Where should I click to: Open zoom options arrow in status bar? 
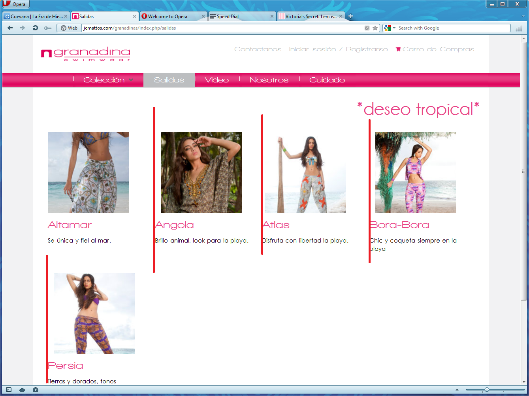457,390
